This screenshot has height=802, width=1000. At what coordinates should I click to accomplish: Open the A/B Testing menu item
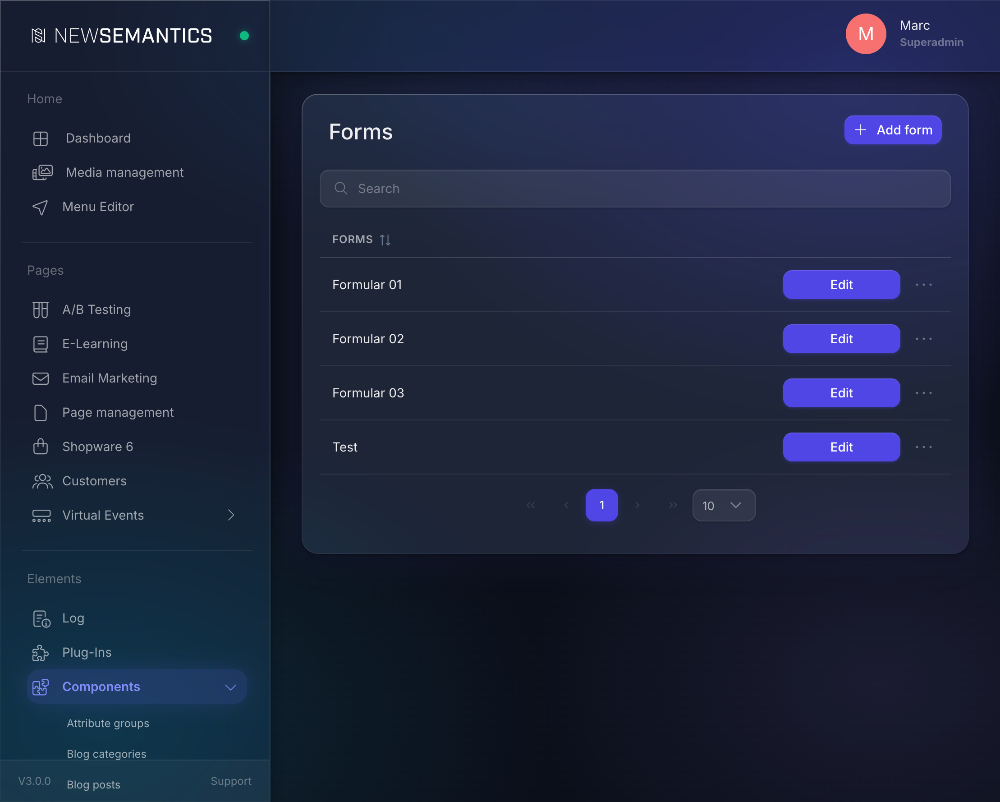point(137,309)
